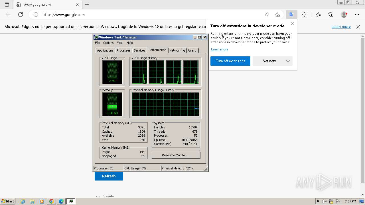Switch to the Services tab
365x205 pixels.
tap(139, 50)
